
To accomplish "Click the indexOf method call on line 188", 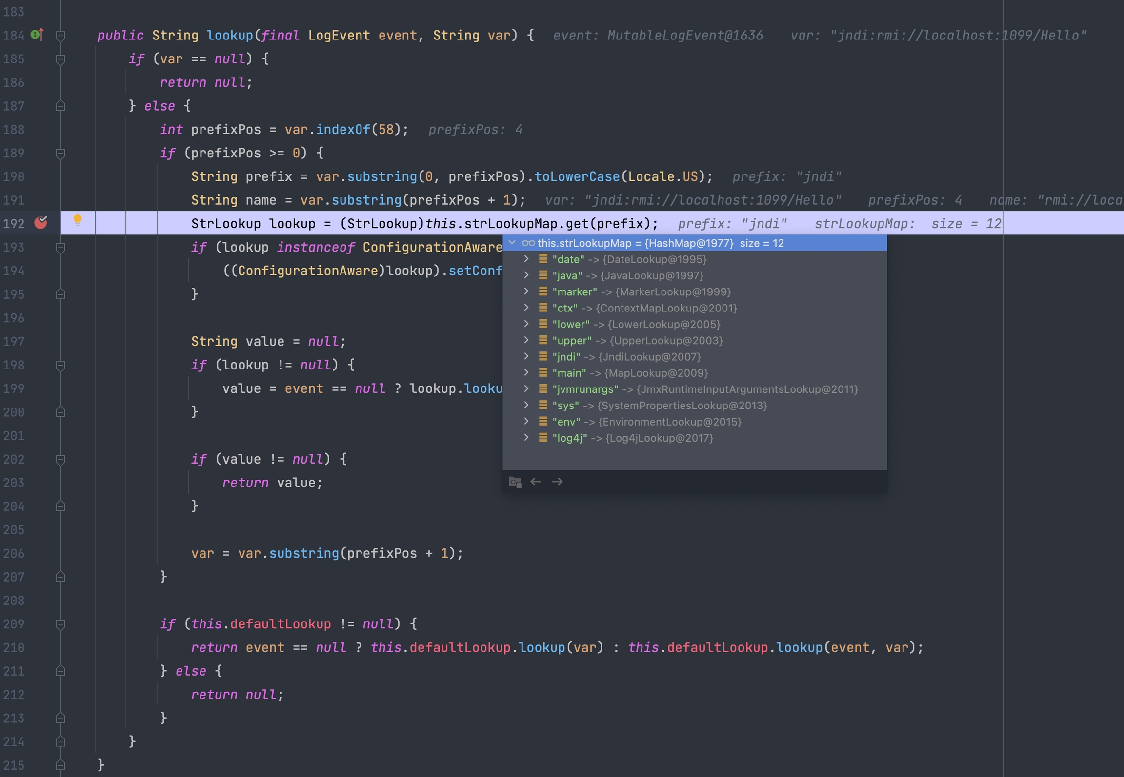I will pyautogui.click(x=343, y=130).
